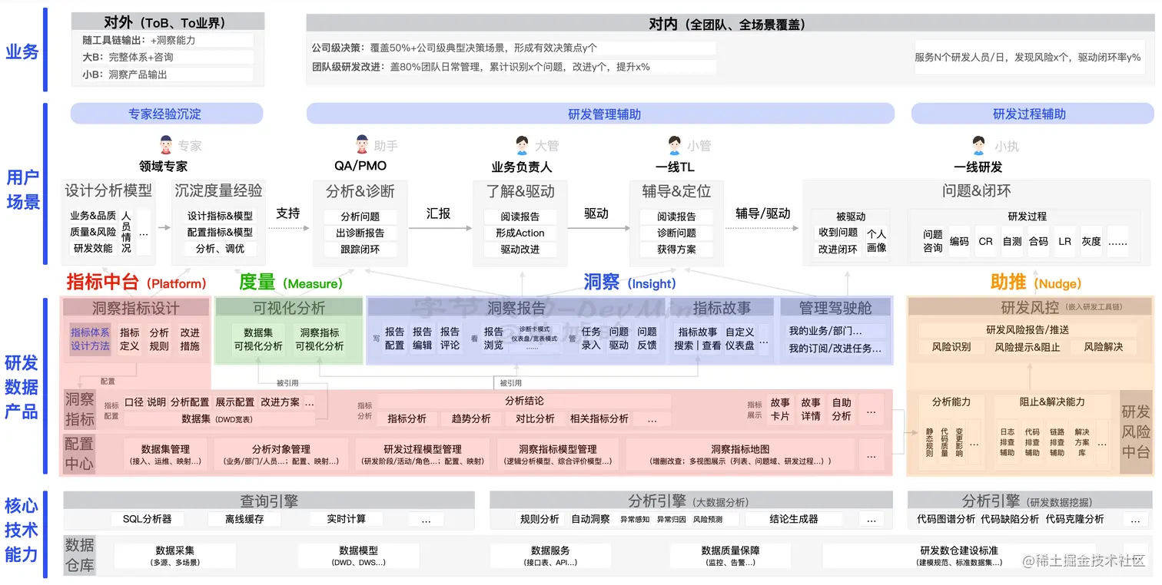The width and height of the screenshot is (1162, 585).
Task: Click the 指标体系设计方法 box
Action: coord(91,339)
